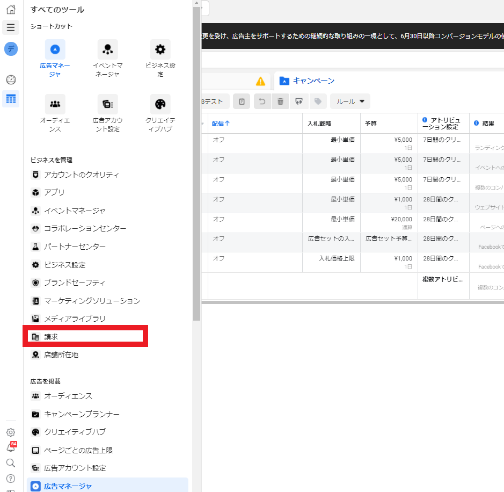The height and width of the screenshot is (492, 504).
Task: Open the account overview gauge icon
Action: coord(11,79)
